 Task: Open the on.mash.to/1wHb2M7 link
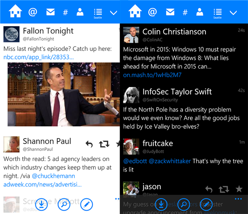pos(152,75)
